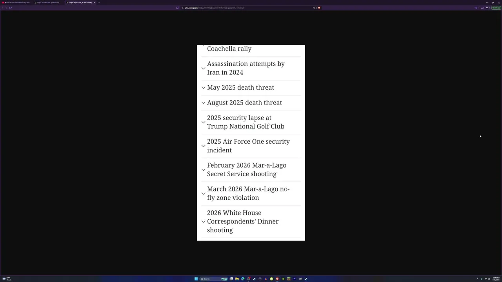
Task: Go back to the previous page
Action: (x=2, y=8)
